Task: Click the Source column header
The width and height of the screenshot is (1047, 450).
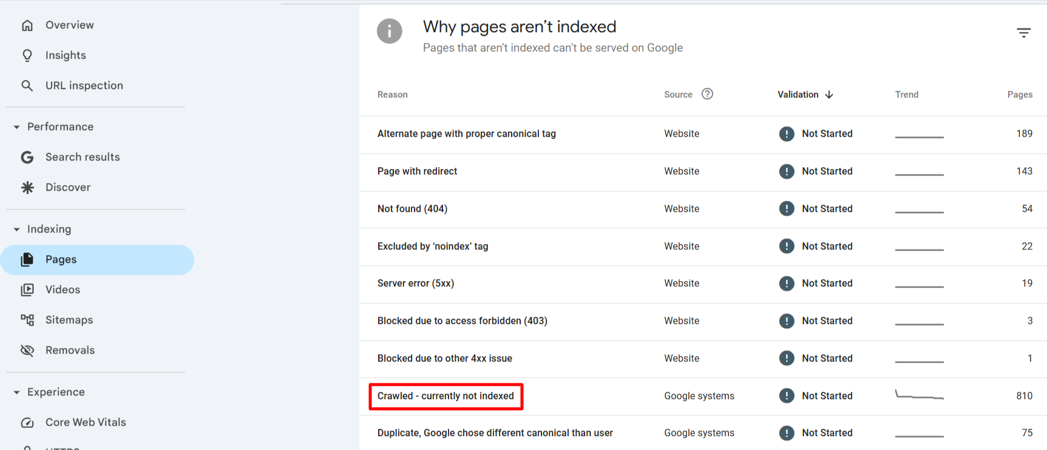Action: pos(678,94)
